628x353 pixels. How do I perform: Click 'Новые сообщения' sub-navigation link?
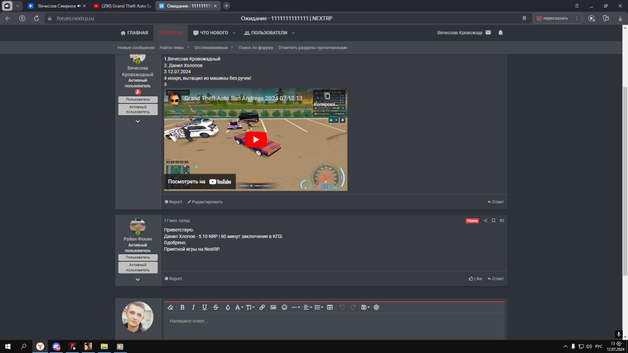pos(135,48)
